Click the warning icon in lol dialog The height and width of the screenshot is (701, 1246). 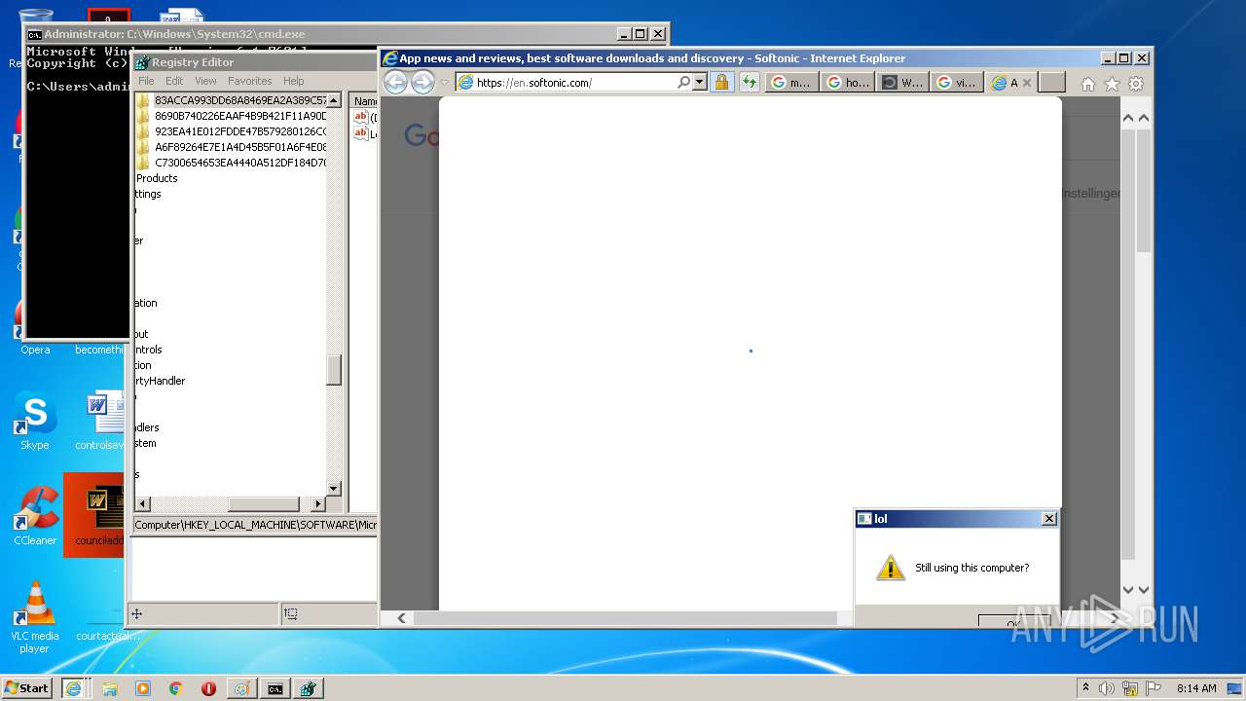click(890, 568)
